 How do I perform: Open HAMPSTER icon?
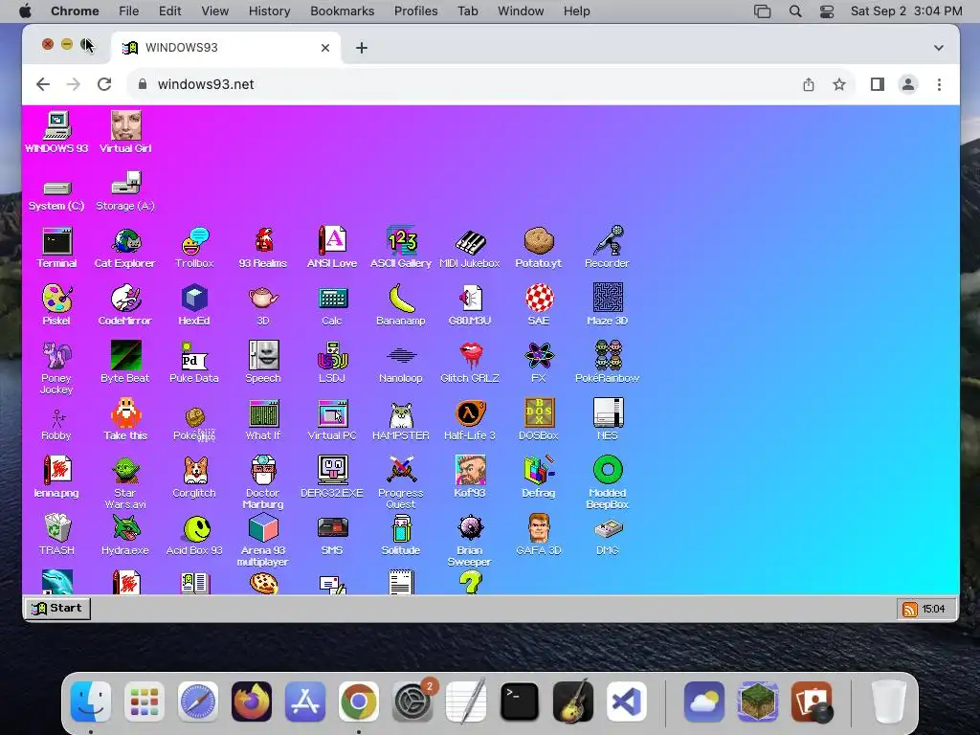point(401,420)
